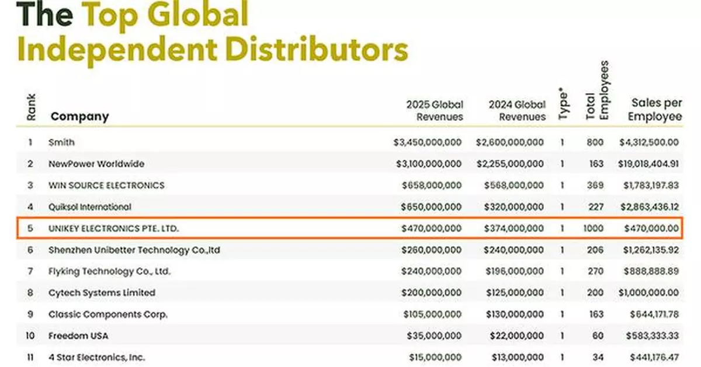Click WIN SOURCE ELECTRONICS row name
Image resolution: width=701 pixels, height=367 pixels.
pyautogui.click(x=106, y=186)
